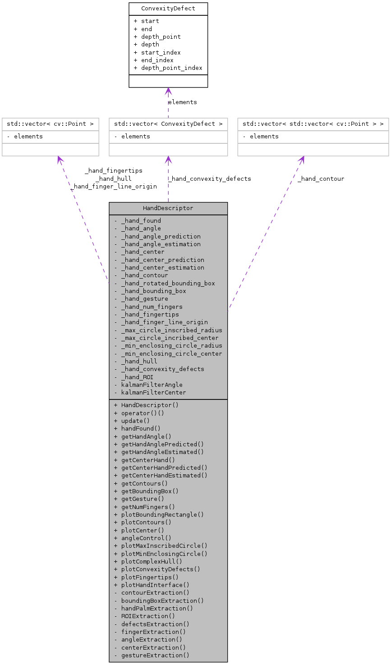
Task: Click the '- gestureExtraction()' private method
Action: (x=152, y=655)
